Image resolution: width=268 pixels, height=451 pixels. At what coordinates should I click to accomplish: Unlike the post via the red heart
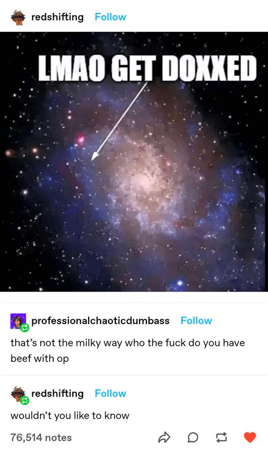[x=250, y=437]
